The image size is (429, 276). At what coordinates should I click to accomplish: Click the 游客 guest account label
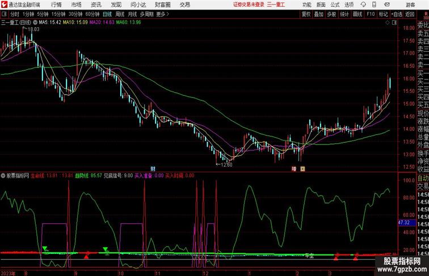pos(410,5)
